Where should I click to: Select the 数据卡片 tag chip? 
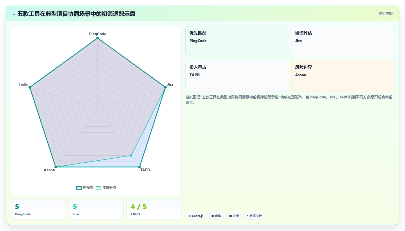tap(254, 216)
